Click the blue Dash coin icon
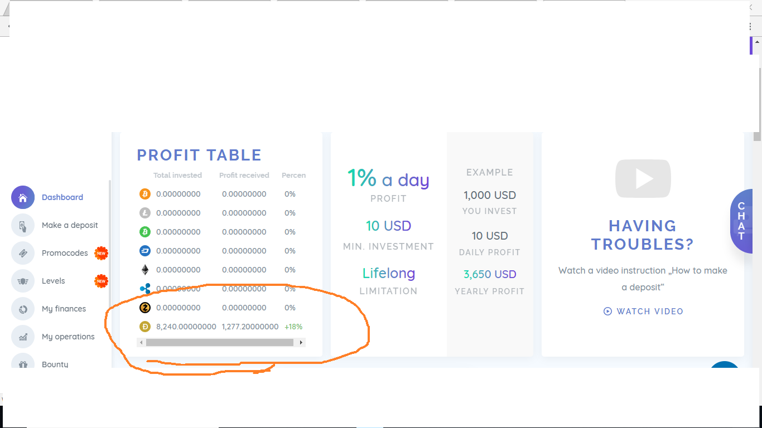This screenshot has height=428, width=762. pos(145,251)
